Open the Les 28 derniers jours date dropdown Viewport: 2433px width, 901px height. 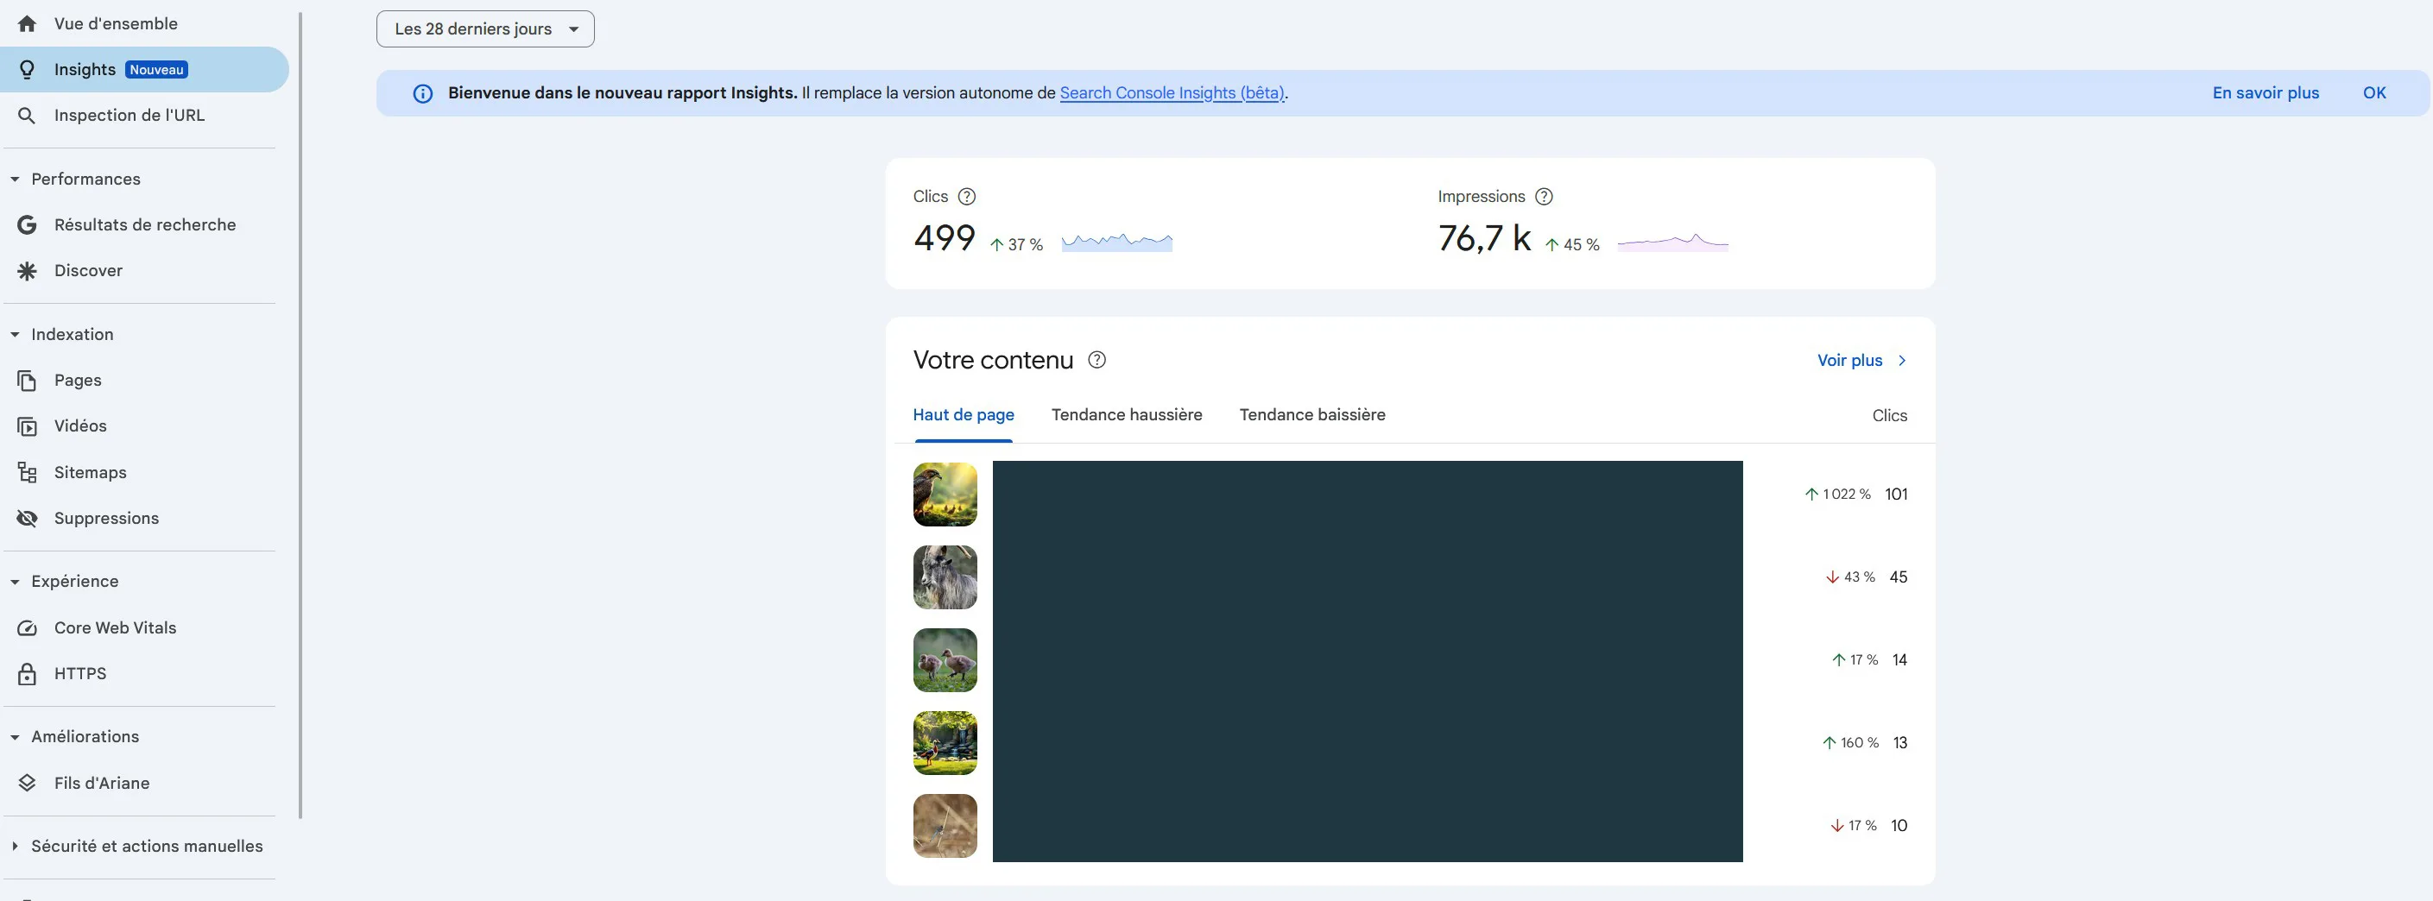(x=485, y=29)
